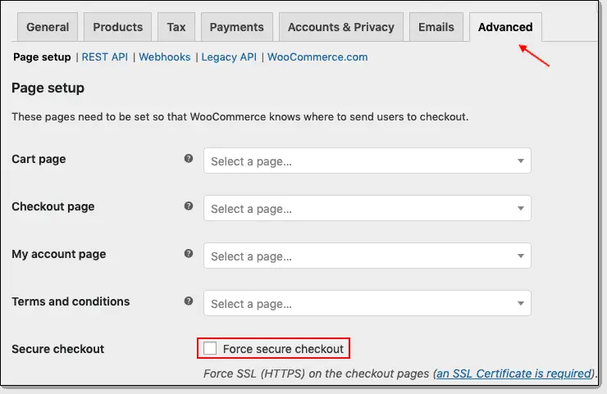Select the Advanced tab
607x394 pixels.
(x=504, y=27)
